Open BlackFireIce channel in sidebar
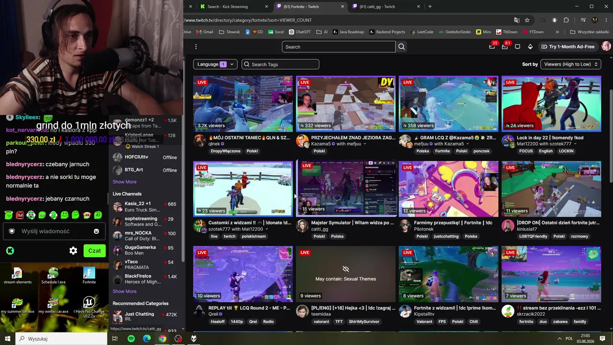Screen dimensions: 613x345 click(x=145, y=279)
